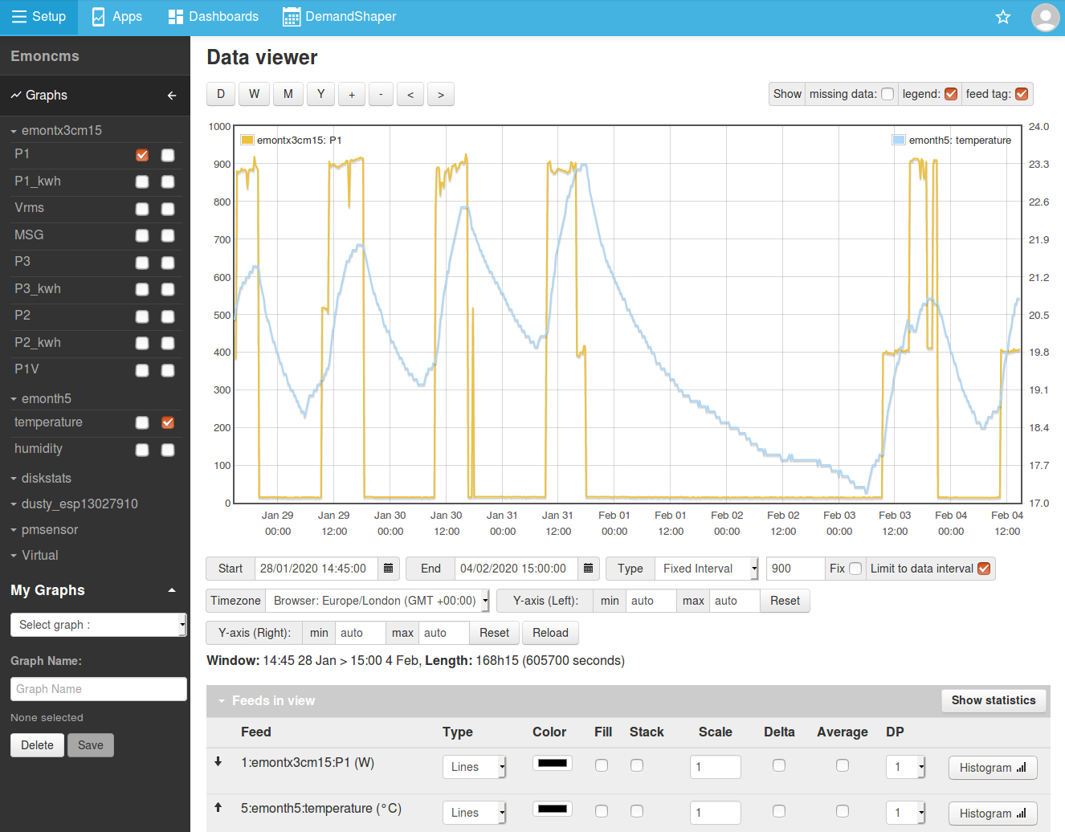Uncheck Limit to data interval
Viewport: 1065px width, 832px height.
(x=984, y=569)
